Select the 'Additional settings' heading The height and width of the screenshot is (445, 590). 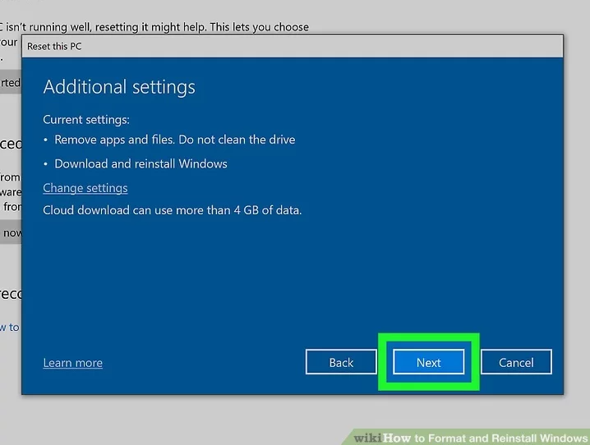[x=119, y=87]
